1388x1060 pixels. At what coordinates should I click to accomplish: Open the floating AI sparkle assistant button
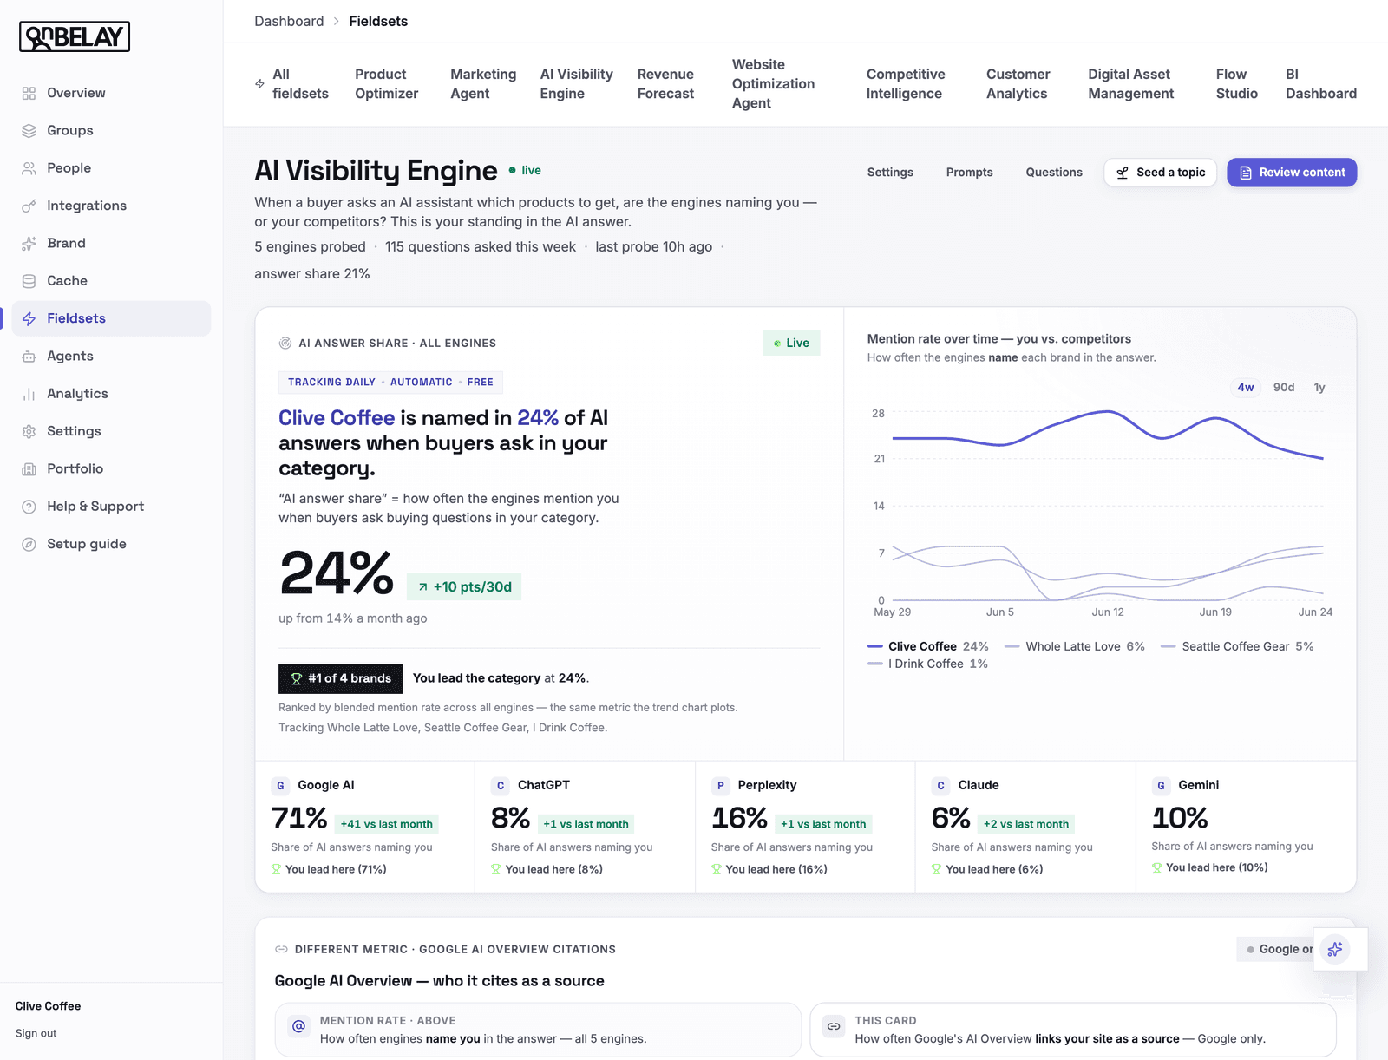(x=1335, y=949)
